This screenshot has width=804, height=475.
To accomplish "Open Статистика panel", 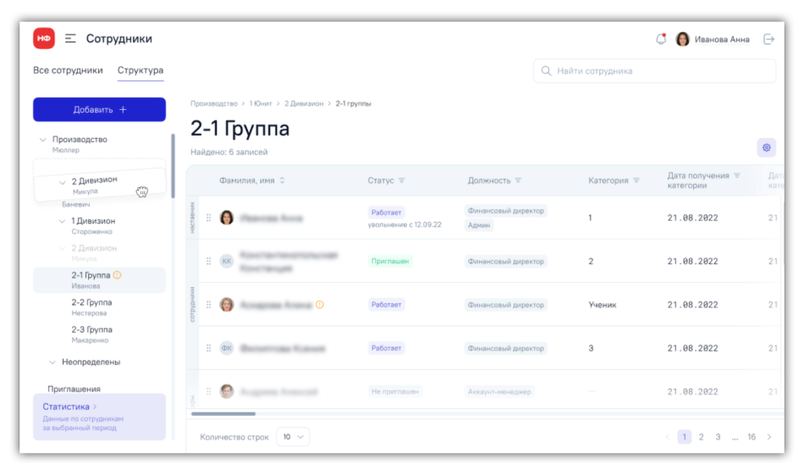I will 100,417.
